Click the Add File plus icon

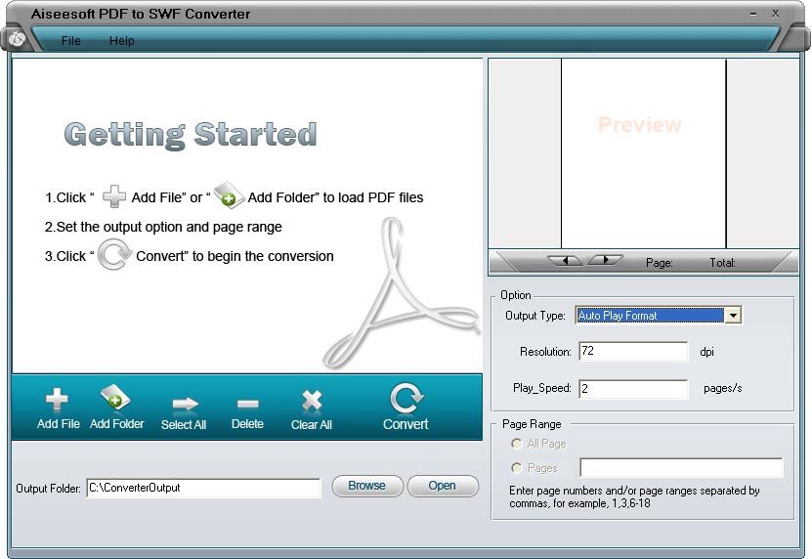point(58,401)
